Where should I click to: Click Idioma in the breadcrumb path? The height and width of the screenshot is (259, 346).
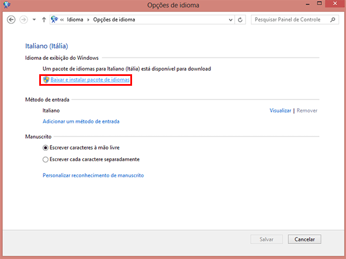(x=75, y=20)
